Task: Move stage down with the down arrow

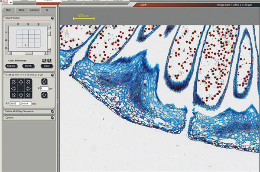Action: point(21,95)
